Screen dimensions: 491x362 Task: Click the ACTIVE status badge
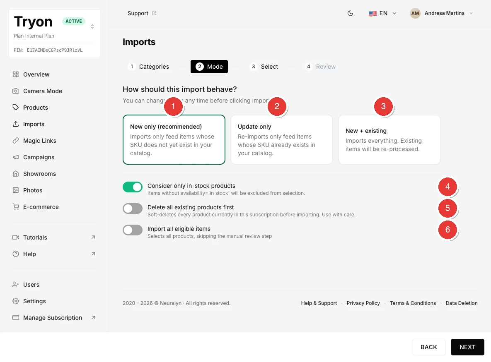point(74,21)
